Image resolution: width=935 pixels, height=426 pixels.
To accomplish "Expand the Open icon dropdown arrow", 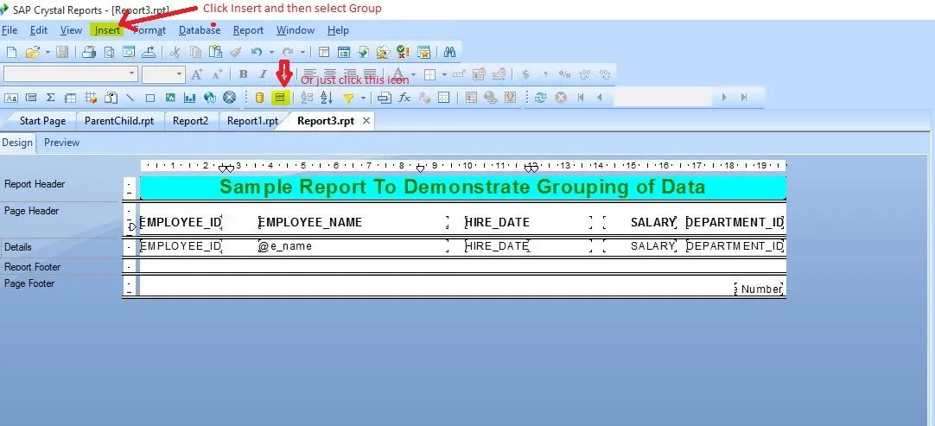I will click(48, 53).
